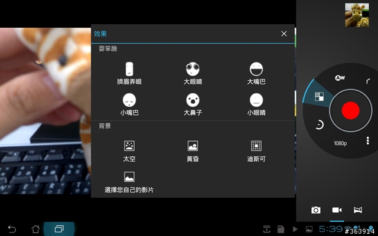Open the SD card notification icon

coord(281,229)
